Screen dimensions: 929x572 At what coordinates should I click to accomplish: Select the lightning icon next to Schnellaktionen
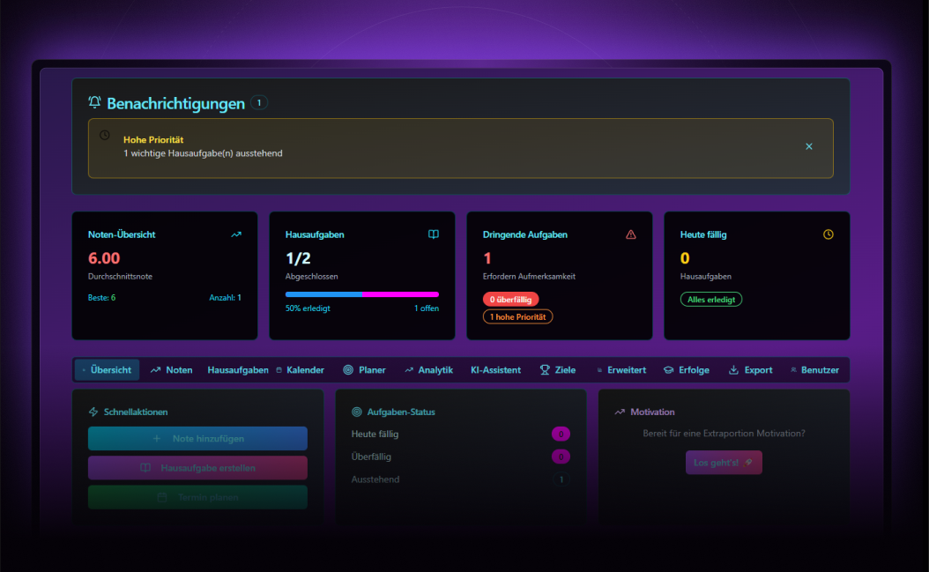[92, 412]
